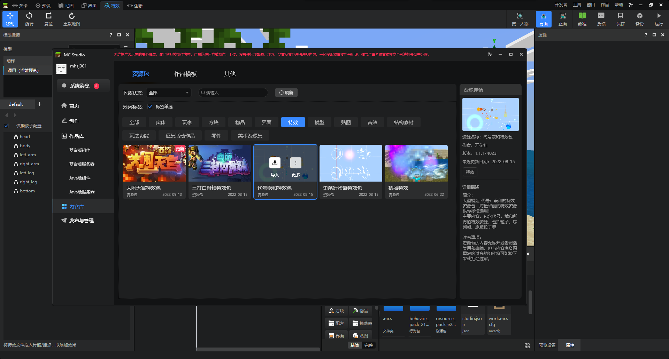Screen dimensions: 669x359
Task: Switch to 资源包 tab
Action: [x=141, y=74]
